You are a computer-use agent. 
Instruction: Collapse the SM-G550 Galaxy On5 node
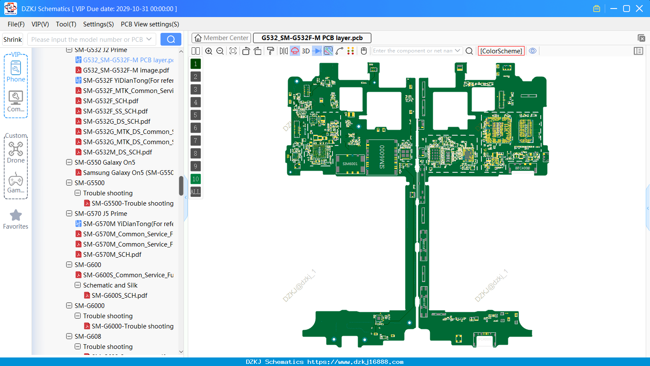[69, 162]
